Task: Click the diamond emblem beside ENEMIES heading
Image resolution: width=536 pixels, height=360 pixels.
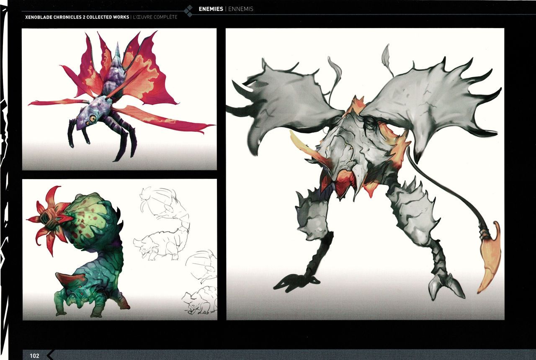Action: tap(189, 11)
